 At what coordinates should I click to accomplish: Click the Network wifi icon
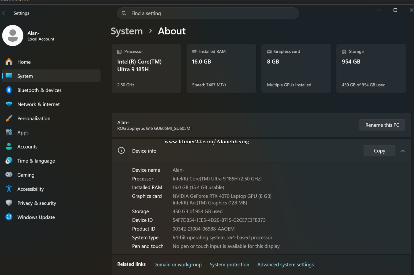[x=9, y=104]
